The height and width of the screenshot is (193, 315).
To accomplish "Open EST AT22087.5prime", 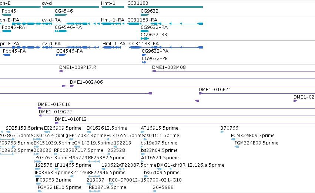I will pyautogui.click(x=121, y=169).
